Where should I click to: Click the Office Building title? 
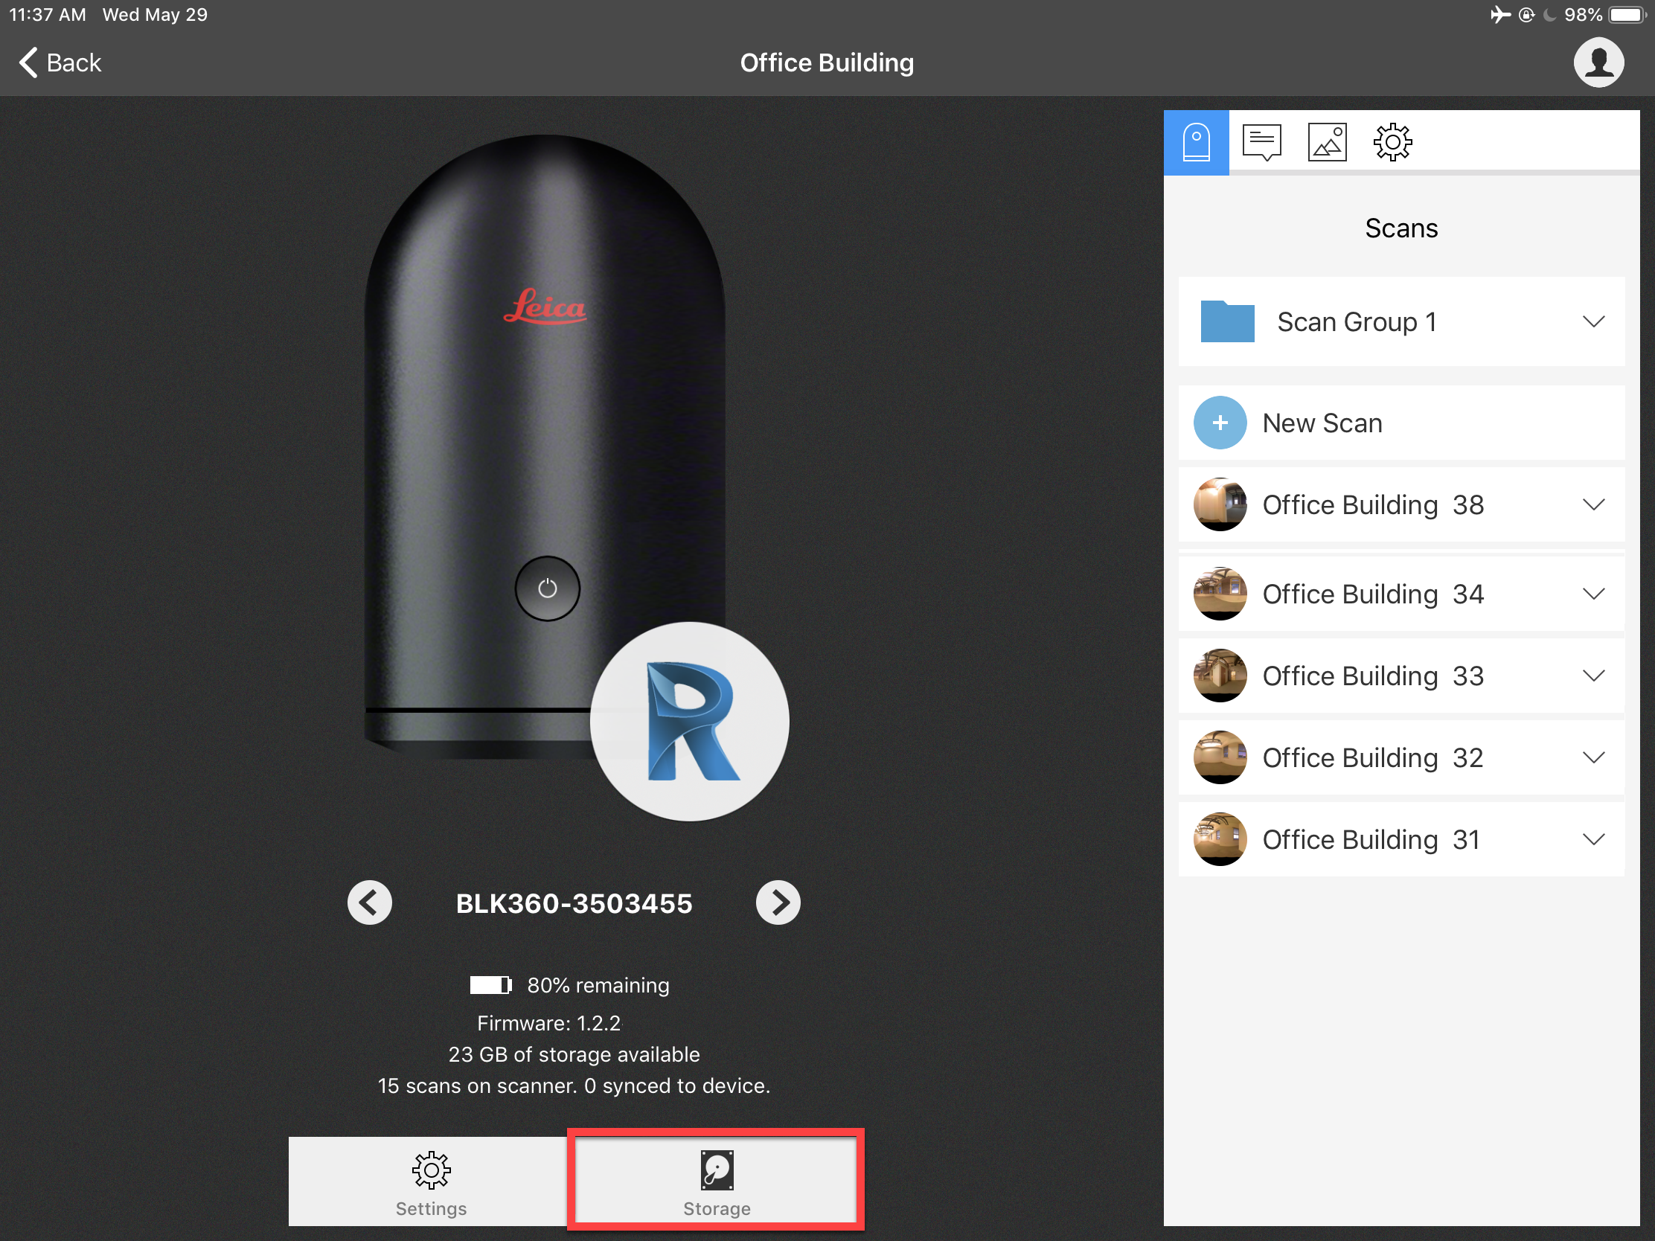827,62
